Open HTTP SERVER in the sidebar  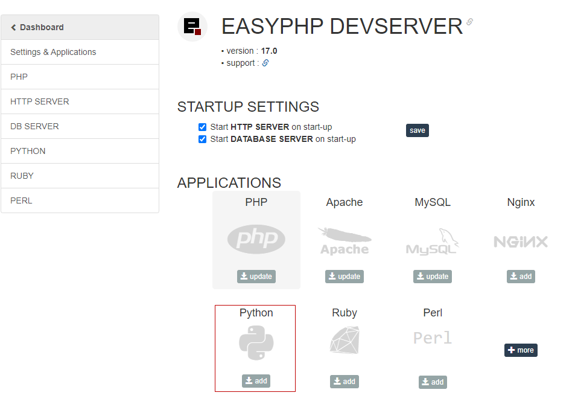tap(80, 101)
